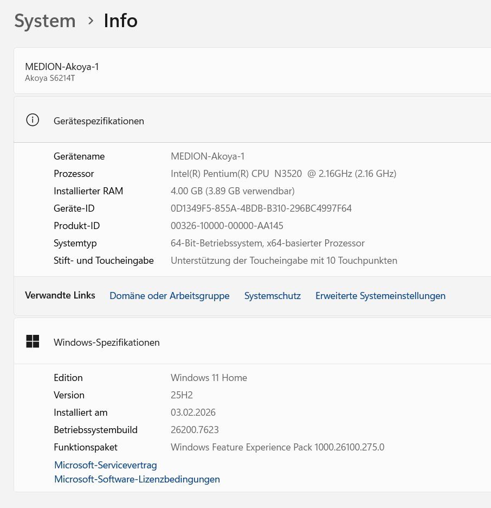Select the Info page title
Screen dimensions: 491x508
(121, 21)
